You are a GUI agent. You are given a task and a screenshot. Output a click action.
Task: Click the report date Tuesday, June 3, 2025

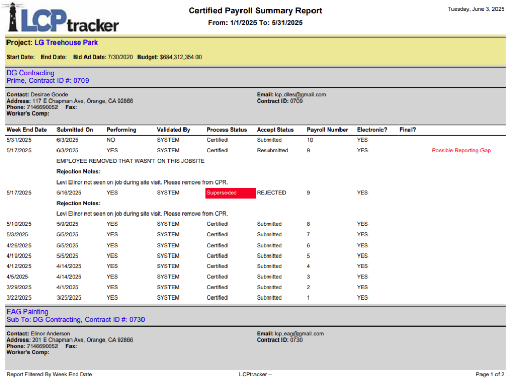[476, 9]
